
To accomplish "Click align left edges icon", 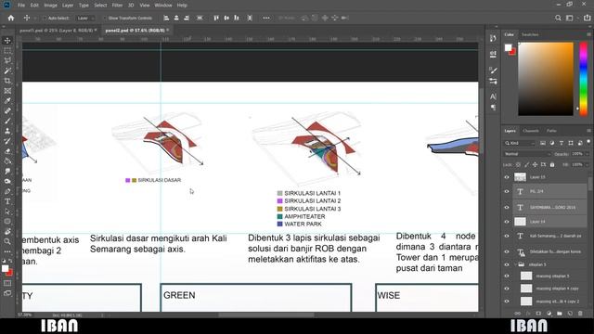I will 166,18.
